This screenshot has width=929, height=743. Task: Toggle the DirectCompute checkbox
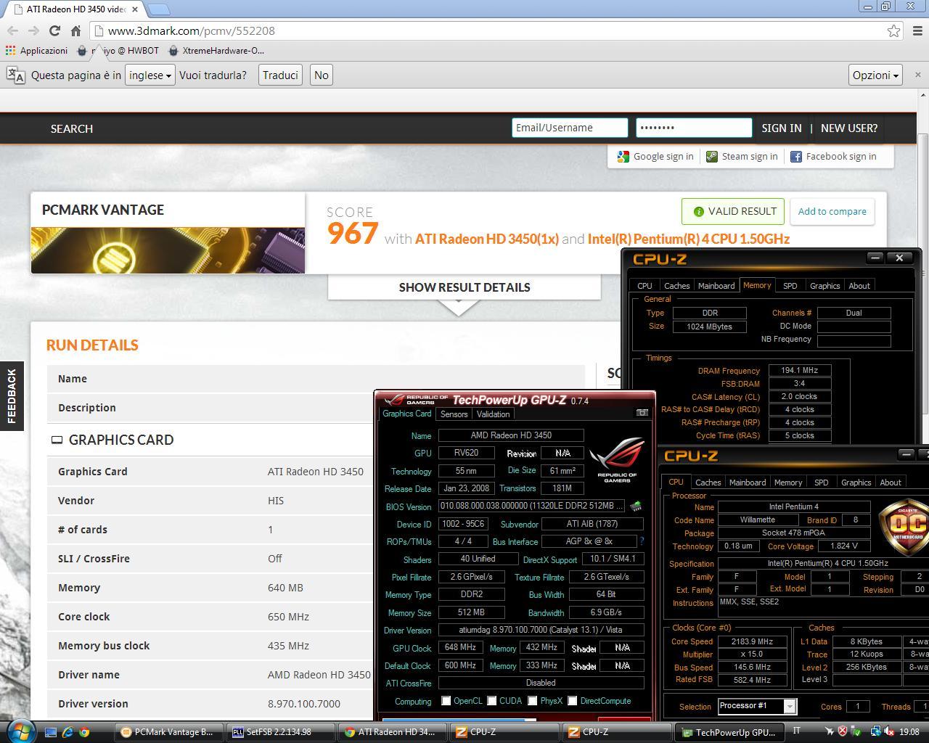[573, 701]
